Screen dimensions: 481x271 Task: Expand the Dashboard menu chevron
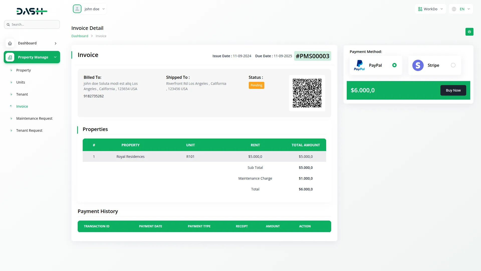pyautogui.click(x=56, y=43)
